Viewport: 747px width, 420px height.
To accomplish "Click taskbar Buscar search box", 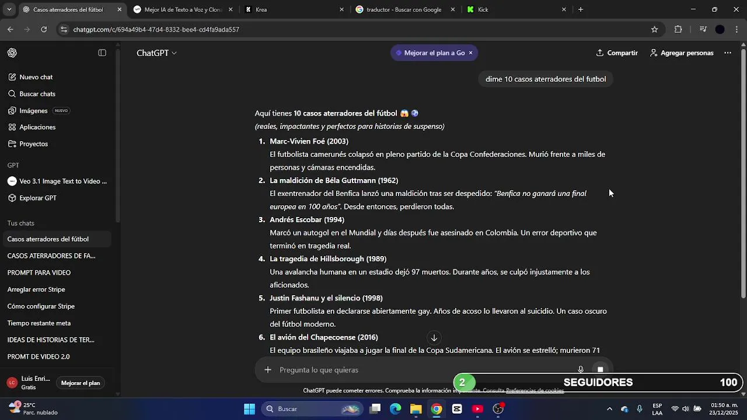I will [312, 409].
